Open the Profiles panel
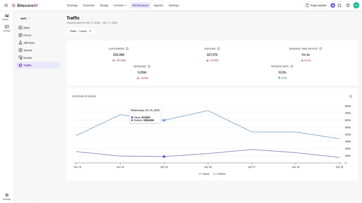The height and width of the screenshot is (203, 362). coord(6,28)
